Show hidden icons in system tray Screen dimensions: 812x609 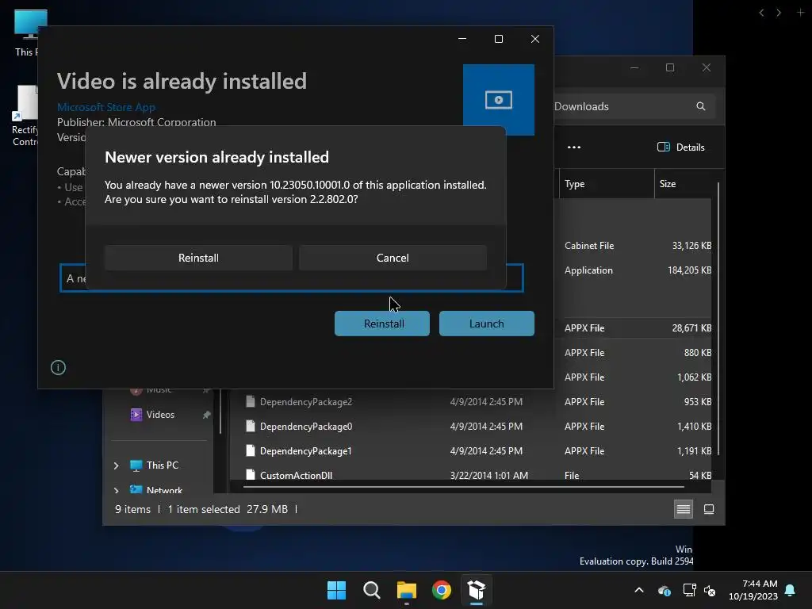(639, 590)
